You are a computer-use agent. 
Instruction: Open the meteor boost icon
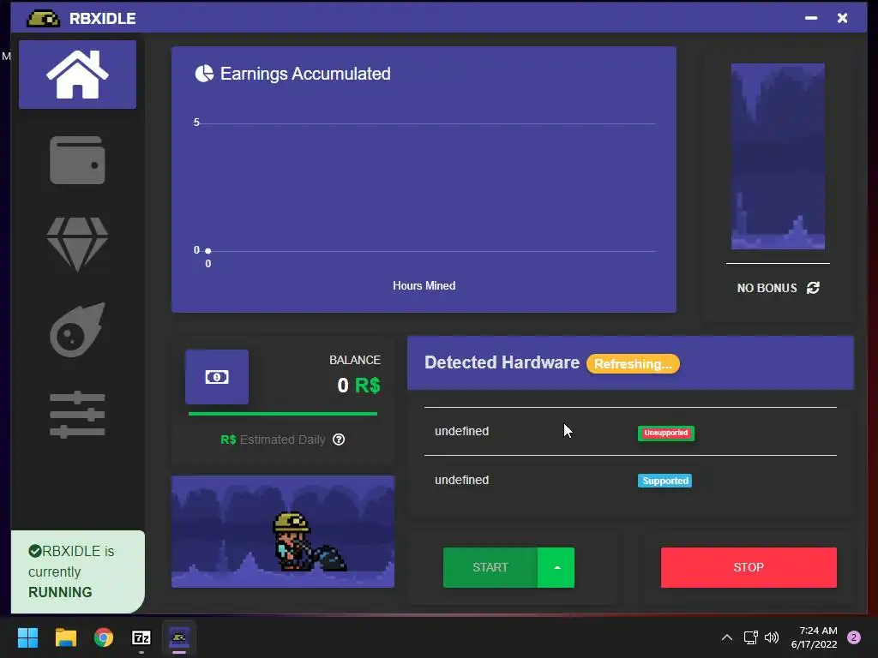(x=77, y=330)
